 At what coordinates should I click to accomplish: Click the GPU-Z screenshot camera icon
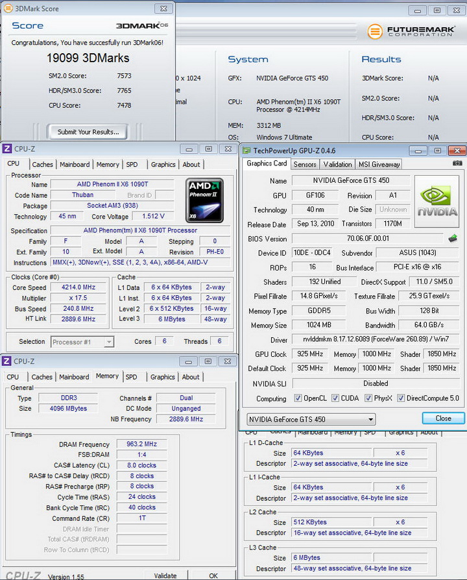[457, 163]
